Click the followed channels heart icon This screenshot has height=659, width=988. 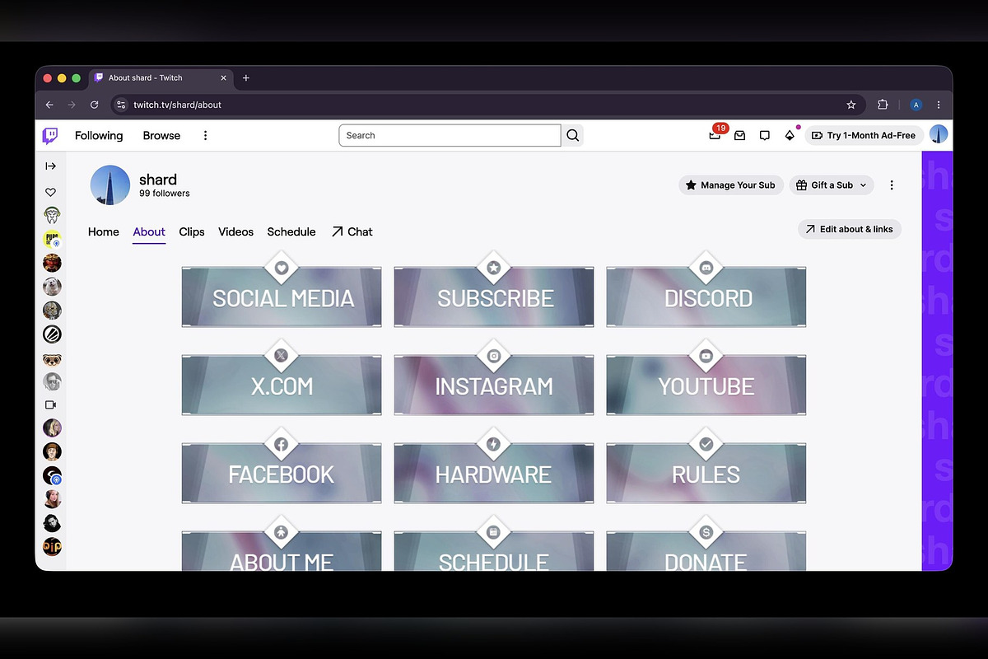click(50, 192)
